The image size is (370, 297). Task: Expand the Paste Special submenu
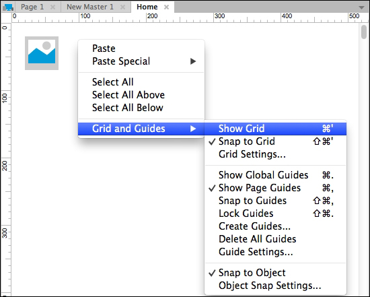pyautogui.click(x=141, y=61)
